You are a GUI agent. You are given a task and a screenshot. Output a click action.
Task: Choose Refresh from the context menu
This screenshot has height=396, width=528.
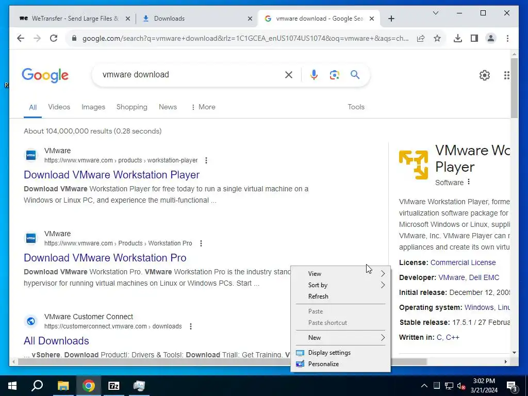(x=340, y=296)
